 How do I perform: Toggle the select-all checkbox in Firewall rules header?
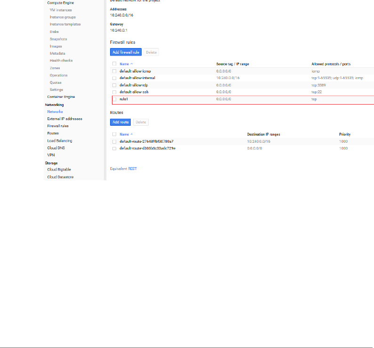114,64
